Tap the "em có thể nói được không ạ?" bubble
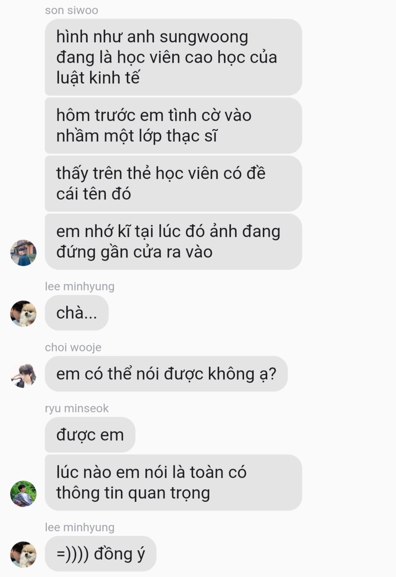Screen dimensions: 396x577 (166, 374)
